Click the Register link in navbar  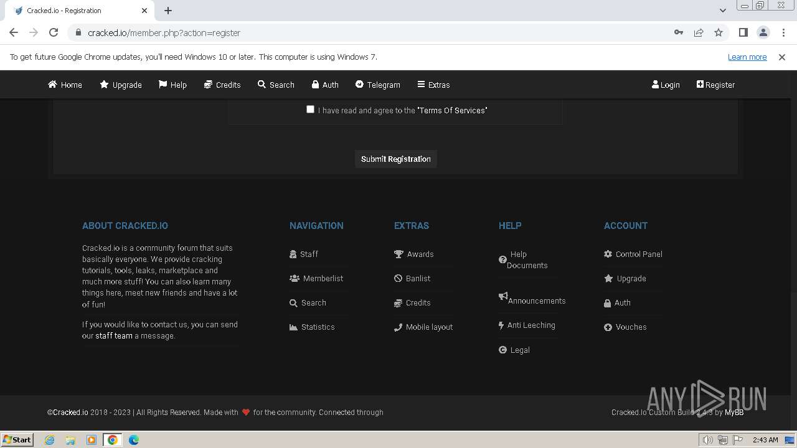click(x=715, y=85)
